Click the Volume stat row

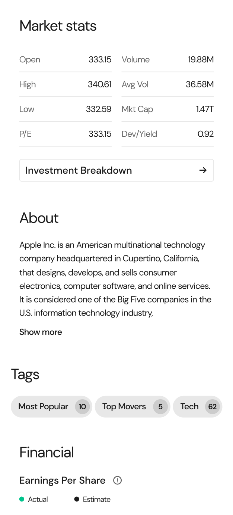click(x=167, y=60)
